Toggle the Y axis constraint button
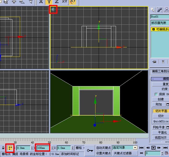The image size is (169, 157). click(49, 2)
